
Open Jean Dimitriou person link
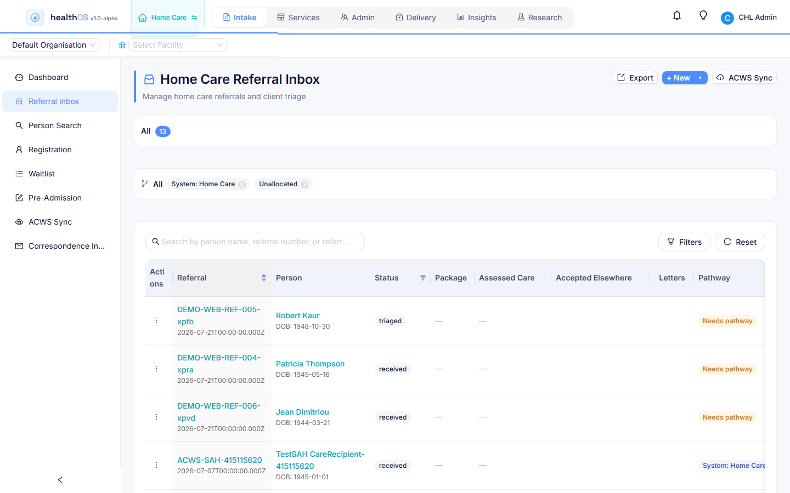tap(302, 412)
